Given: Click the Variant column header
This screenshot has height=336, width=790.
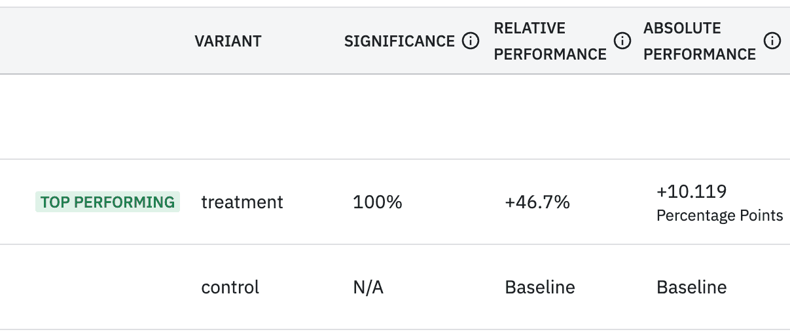Looking at the screenshot, I should point(228,41).
